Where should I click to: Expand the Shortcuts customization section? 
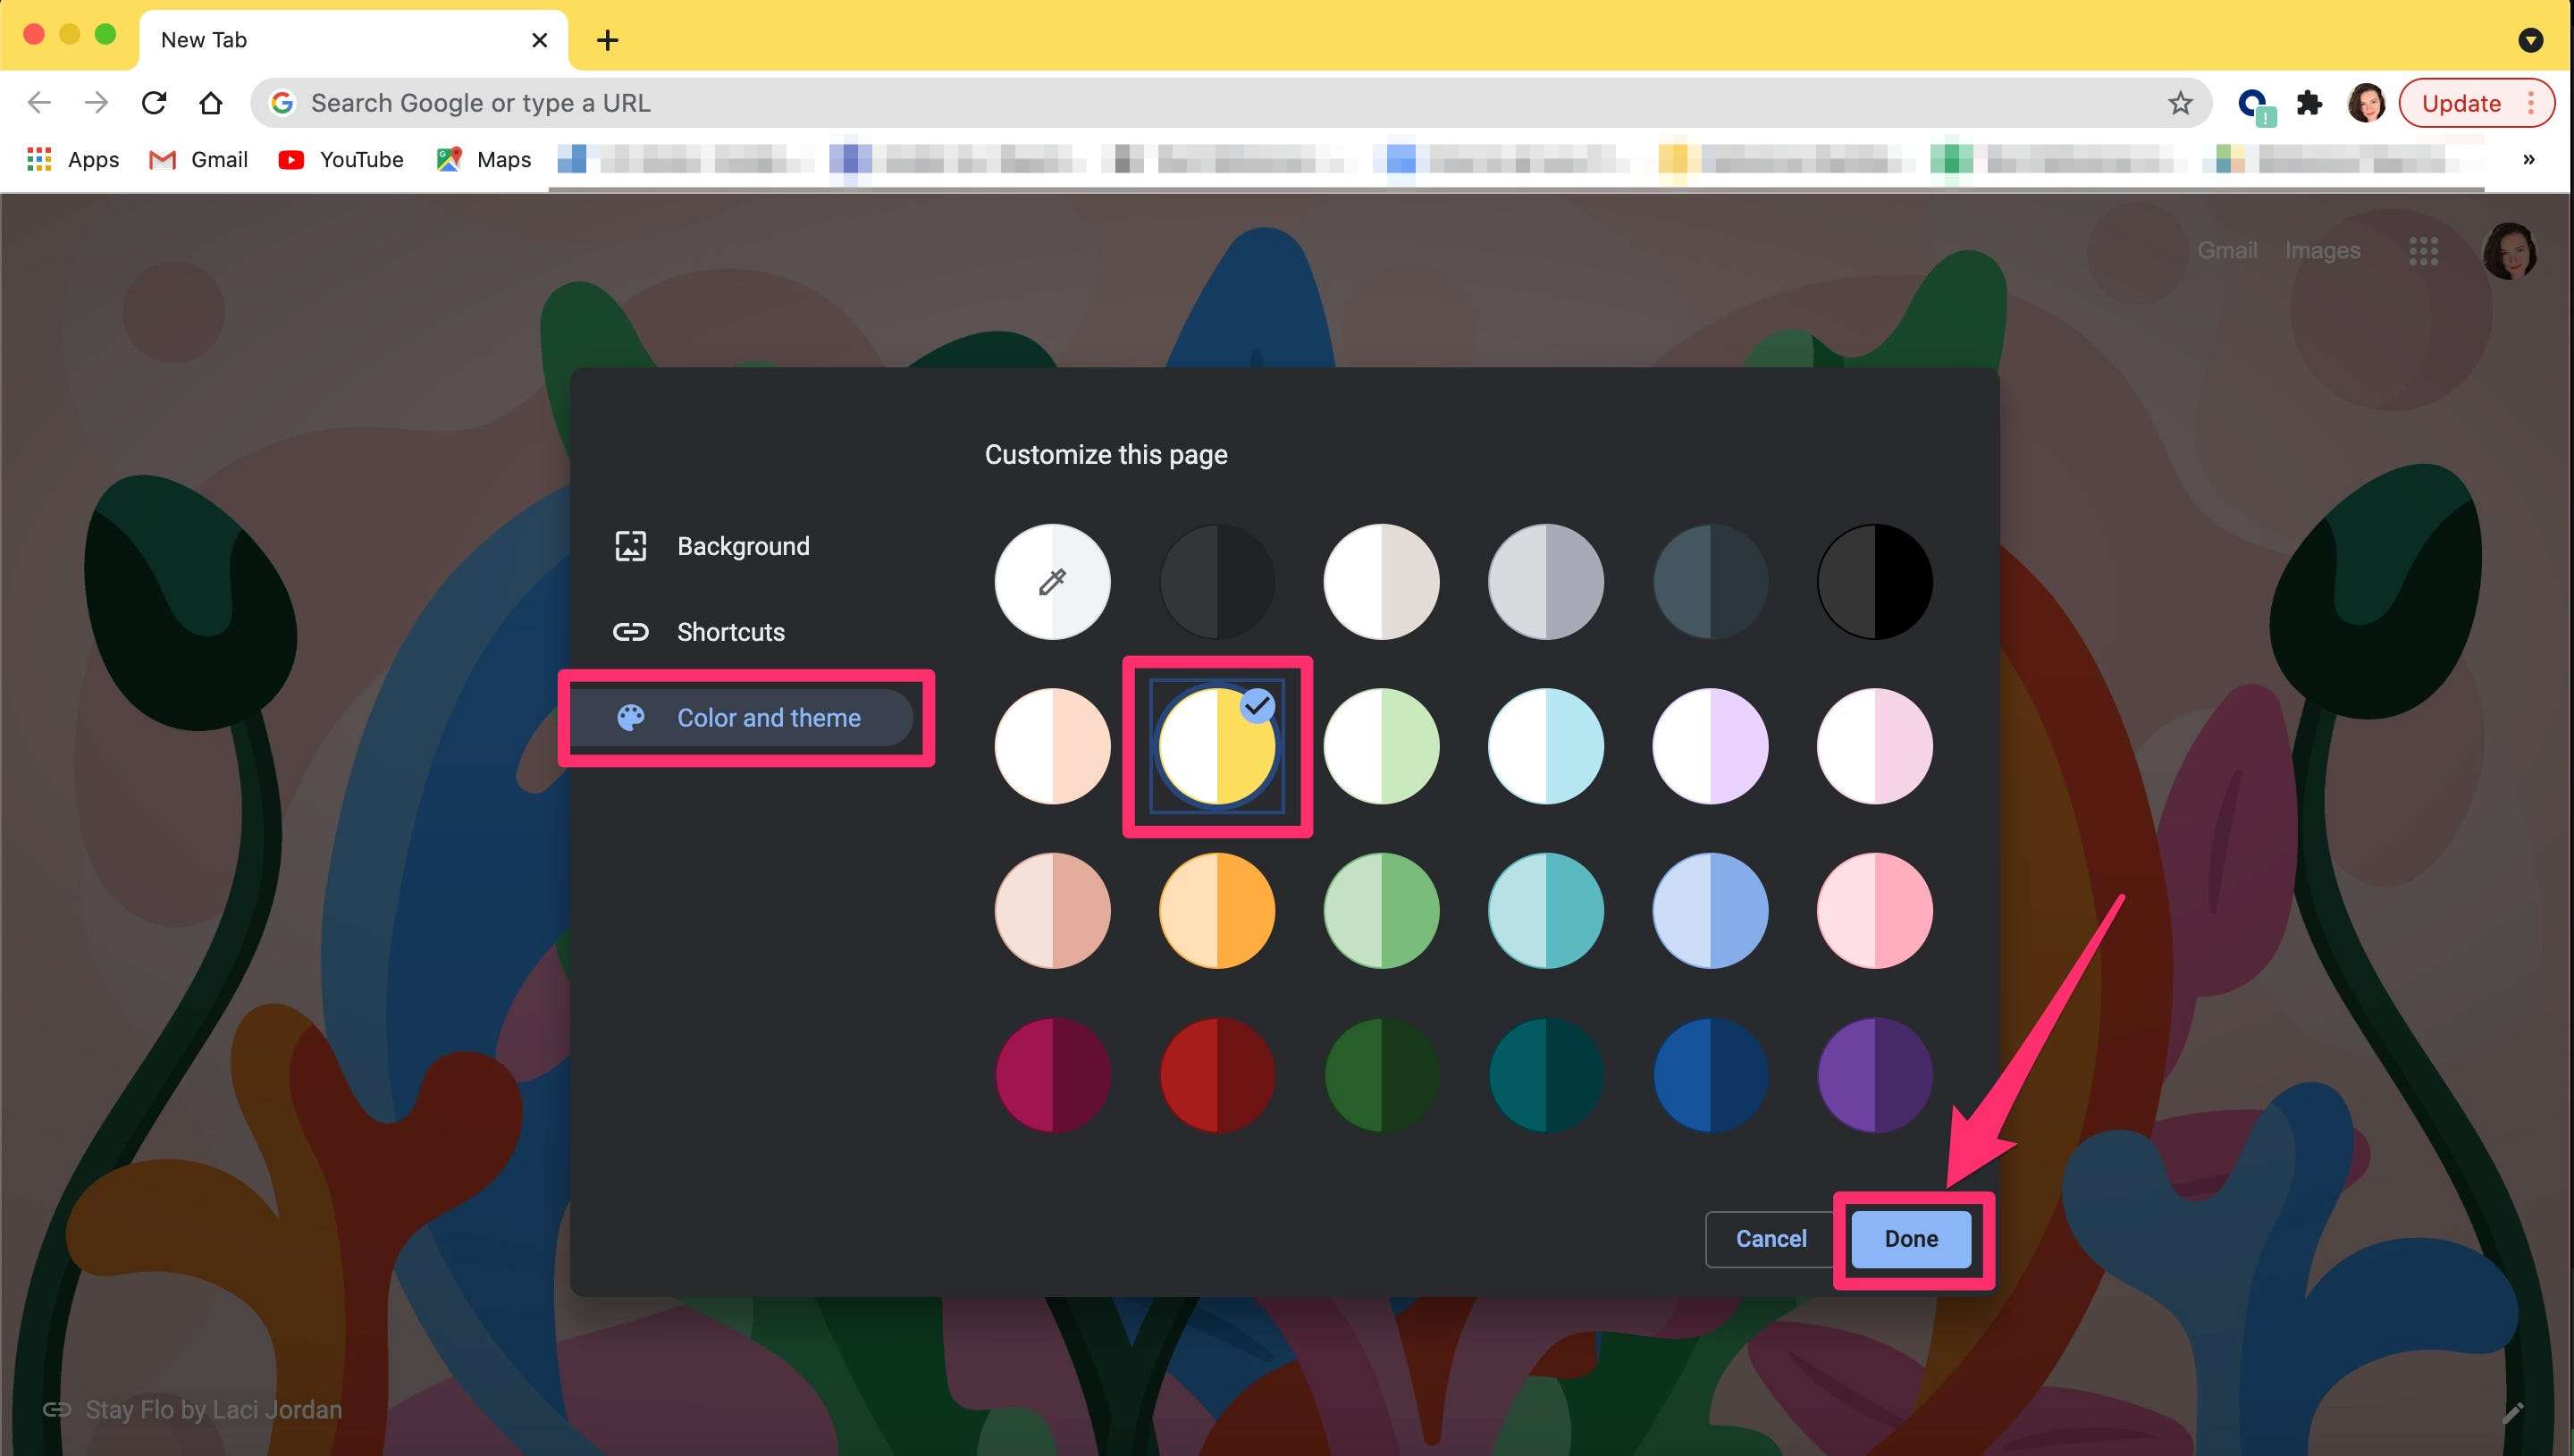point(730,631)
